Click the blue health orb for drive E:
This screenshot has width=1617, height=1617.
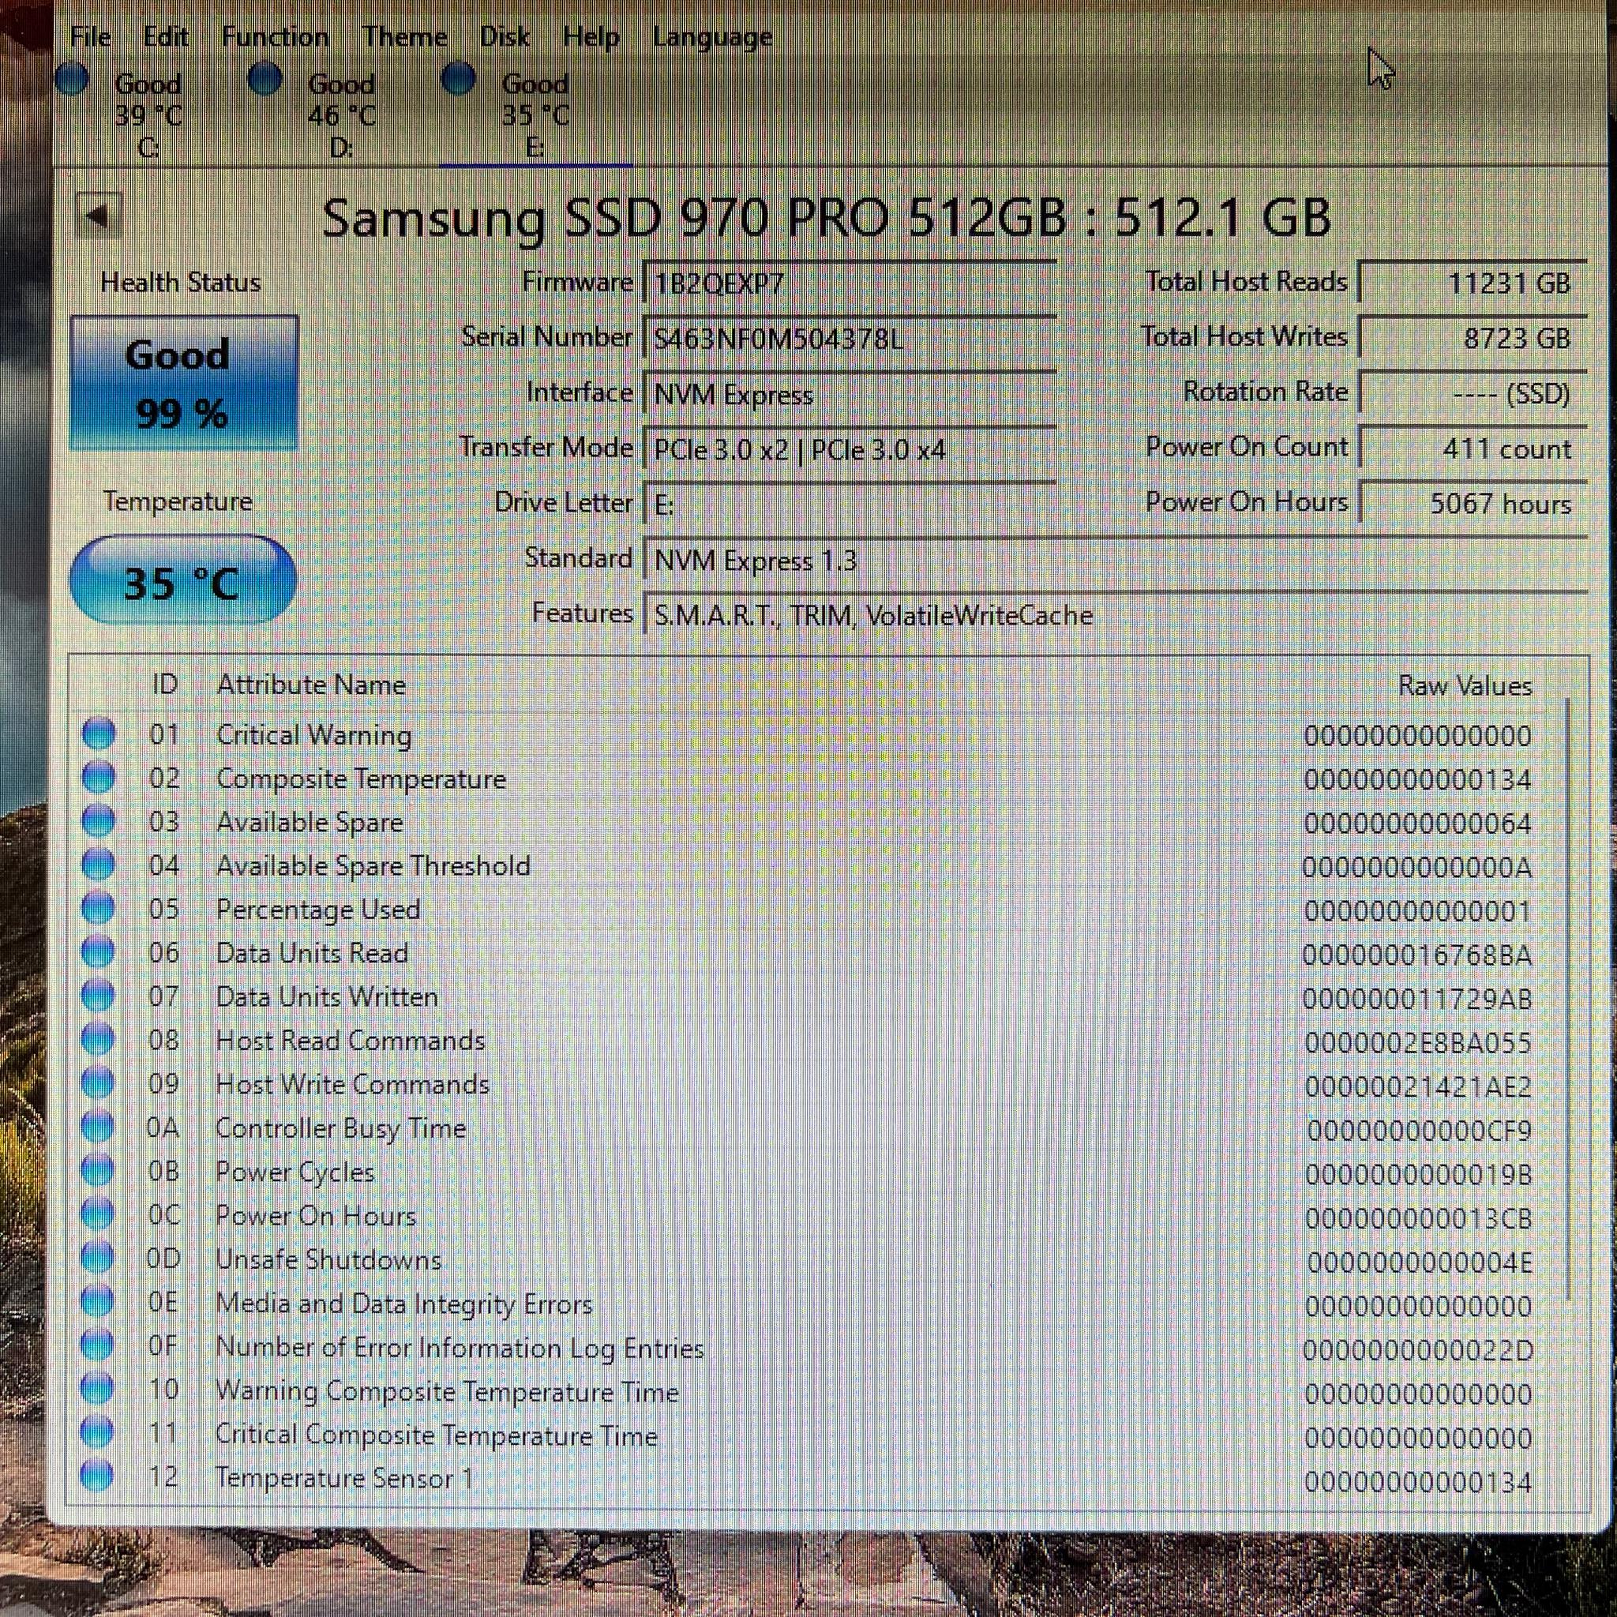click(459, 80)
